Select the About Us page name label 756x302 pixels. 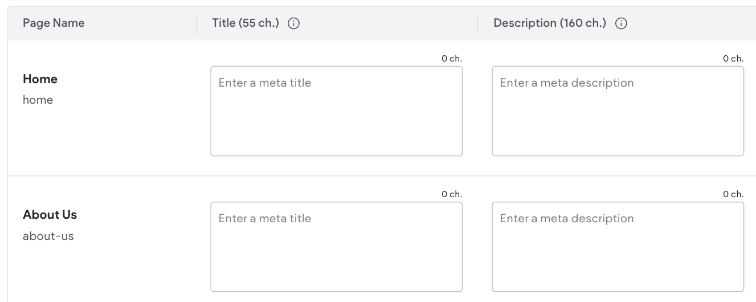click(50, 215)
